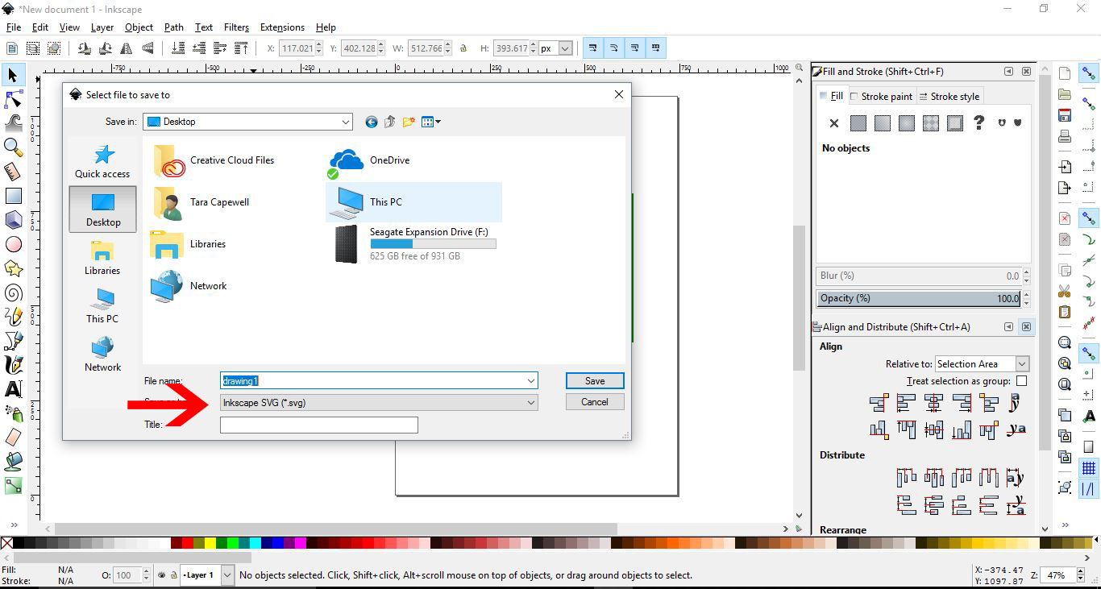Viewport: 1101px width, 589px height.
Task: Select the Star tool in the toolbox
Action: click(x=13, y=268)
